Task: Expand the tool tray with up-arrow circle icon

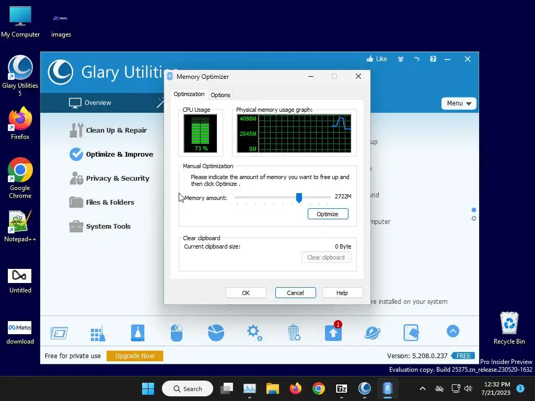Action: click(x=453, y=331)
